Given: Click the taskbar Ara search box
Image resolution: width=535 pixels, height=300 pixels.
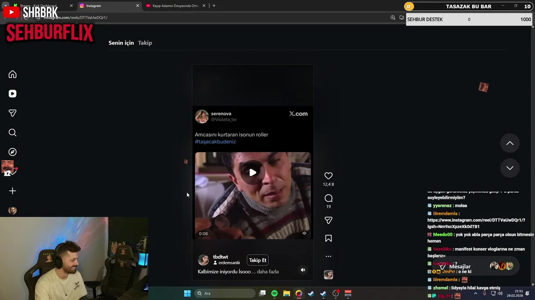Looking at the screenshot, I should (x=225, y=293).
